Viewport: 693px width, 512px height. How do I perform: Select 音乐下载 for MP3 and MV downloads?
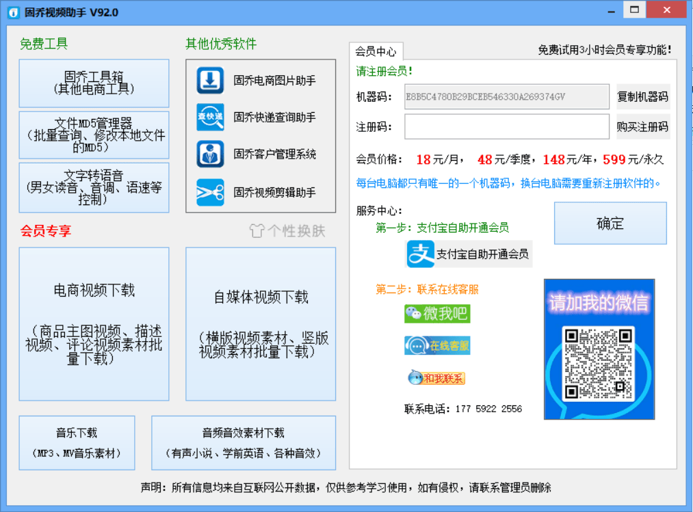click(x=77, y=442)
